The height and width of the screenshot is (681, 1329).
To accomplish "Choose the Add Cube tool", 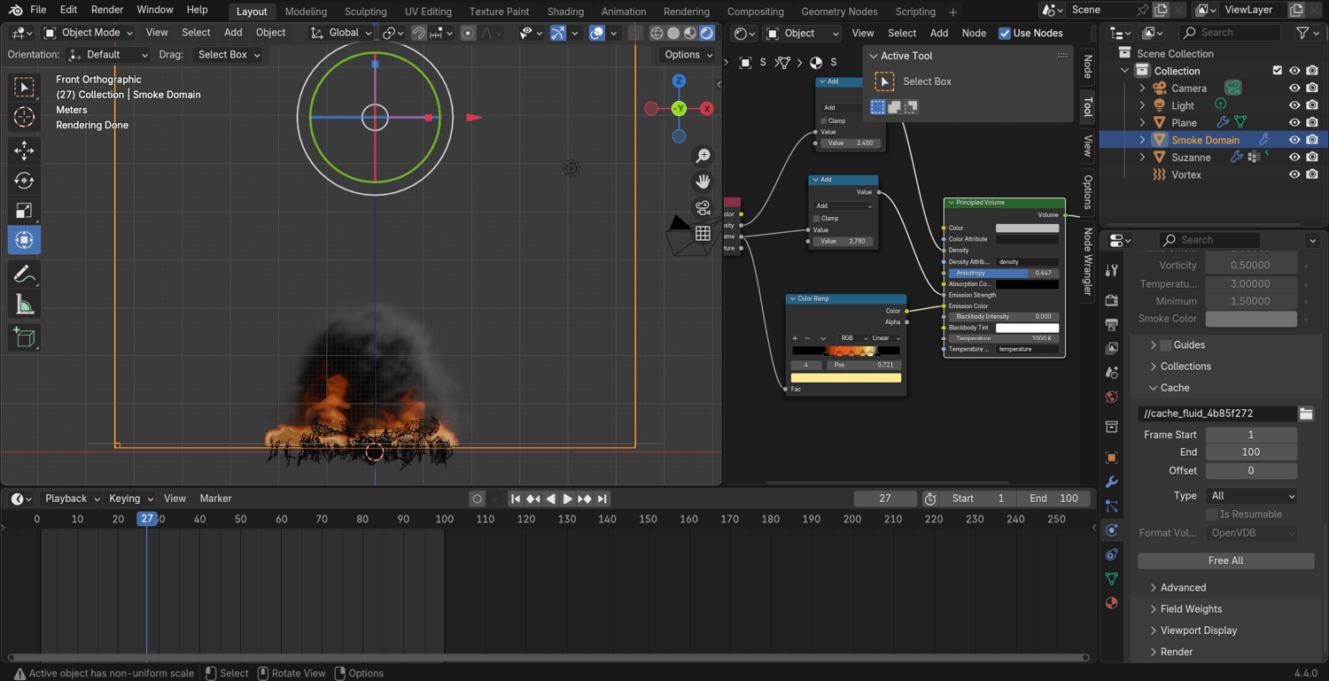I will pos(24,337).
